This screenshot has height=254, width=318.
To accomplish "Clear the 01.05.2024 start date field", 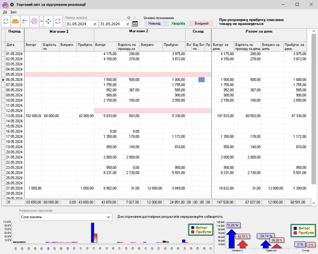I will pos(94,24).
